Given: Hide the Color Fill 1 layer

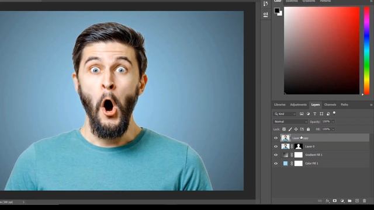Looking at the screenshot, I should [x=276, y=163].
